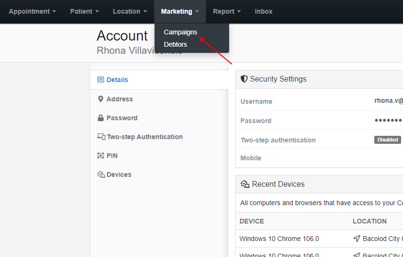Open the Debtors menu entry
Image resolution: width=403 pixels, height=257 pixels.
175,44
